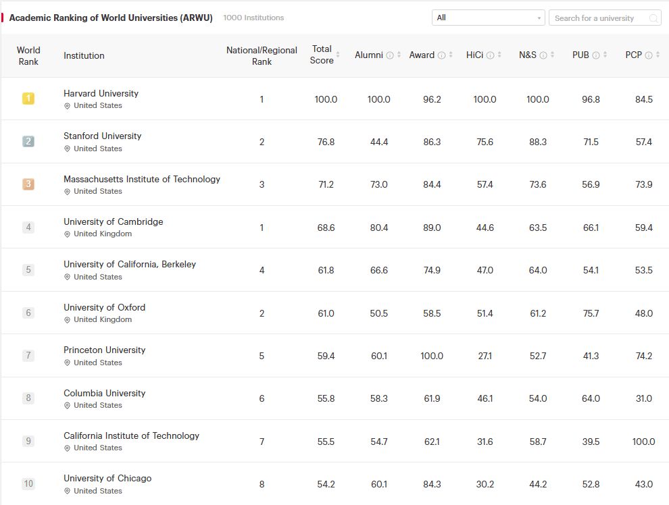The image size is (669, 505).
Task: Open the 'All' region filter dropdown
Action: 488,18
